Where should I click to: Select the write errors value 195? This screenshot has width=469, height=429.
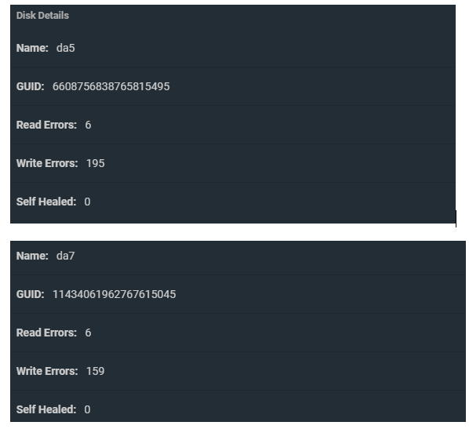96,163
